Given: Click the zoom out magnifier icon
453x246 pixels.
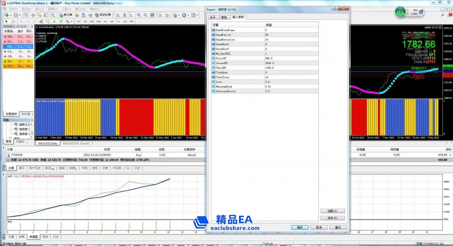Looking at the screenshot, I should click(145, 15).
